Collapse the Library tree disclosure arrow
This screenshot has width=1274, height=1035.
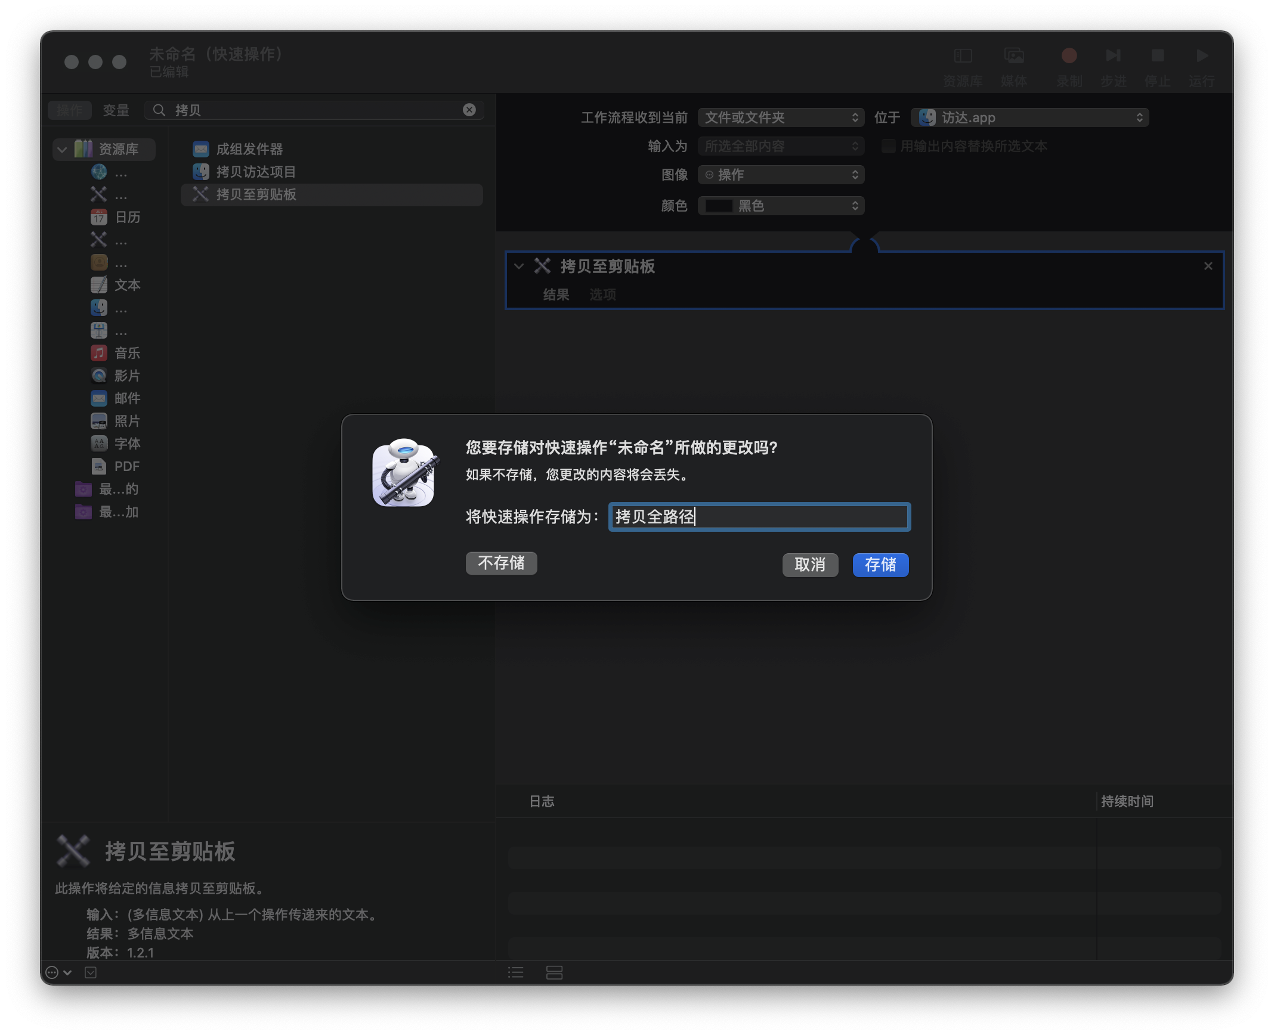pos(62,149)
